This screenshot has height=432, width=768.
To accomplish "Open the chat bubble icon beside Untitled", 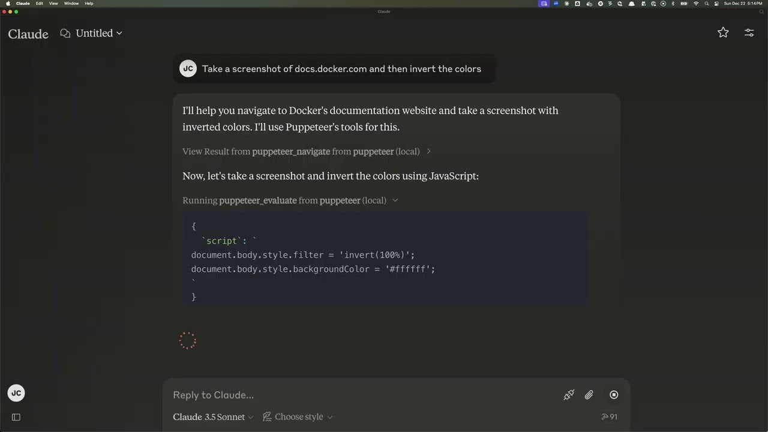I will point(65,34).
